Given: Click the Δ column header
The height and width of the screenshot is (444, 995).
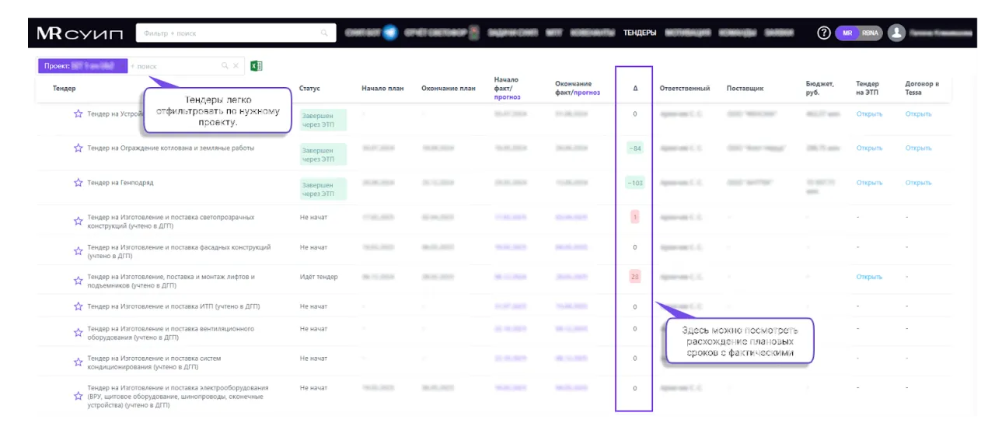Looking at the screenshot, I should click(634, 89).
